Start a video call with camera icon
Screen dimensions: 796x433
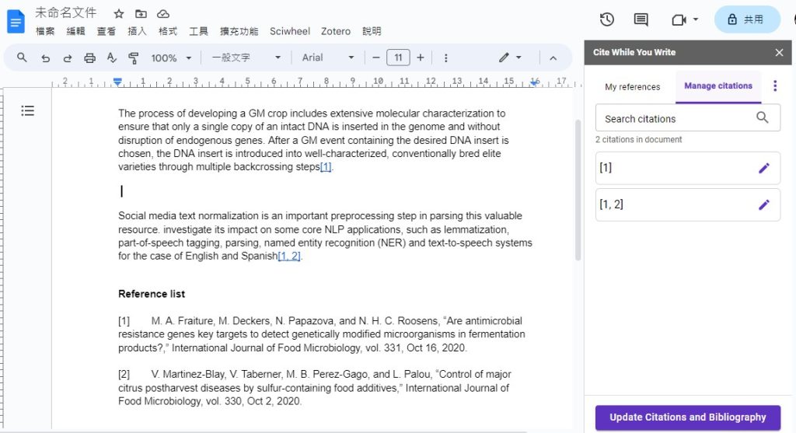(x=679, y=19)
